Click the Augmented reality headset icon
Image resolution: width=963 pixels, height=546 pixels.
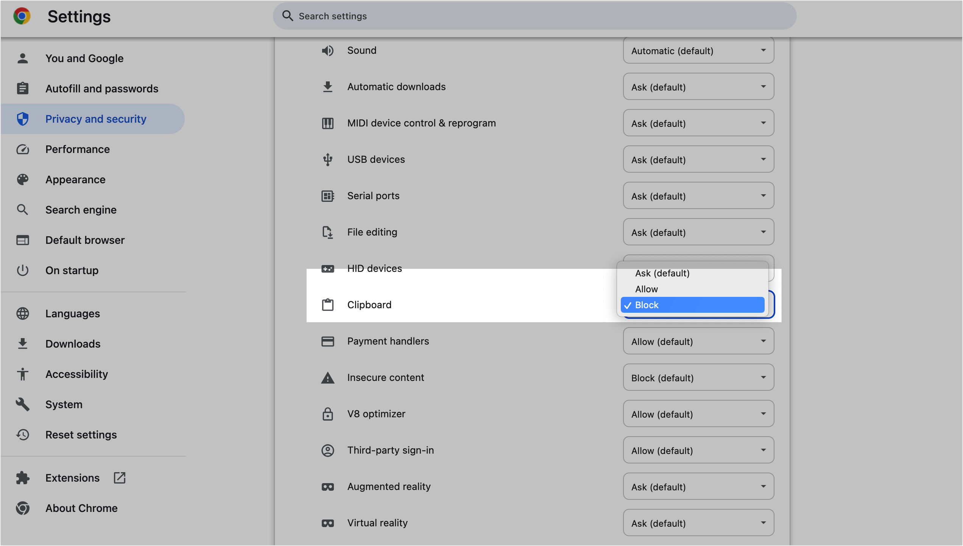[327, 486]
